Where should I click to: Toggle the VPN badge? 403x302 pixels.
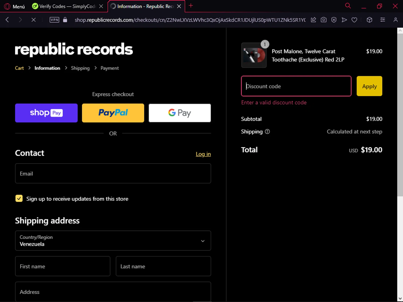point(54,20)
